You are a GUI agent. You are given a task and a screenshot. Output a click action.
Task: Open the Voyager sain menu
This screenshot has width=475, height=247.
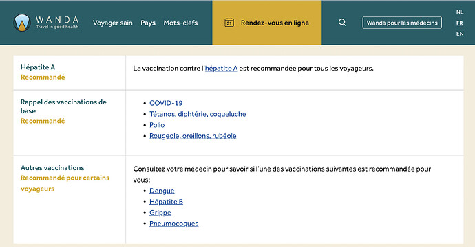pyautogui.click(x=113, y=23)
